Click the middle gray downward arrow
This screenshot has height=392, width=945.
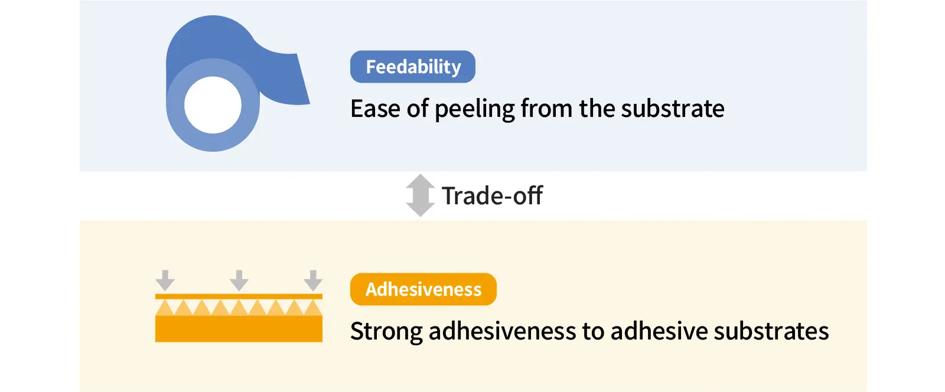pyautogui.click(x=239, y=280)
